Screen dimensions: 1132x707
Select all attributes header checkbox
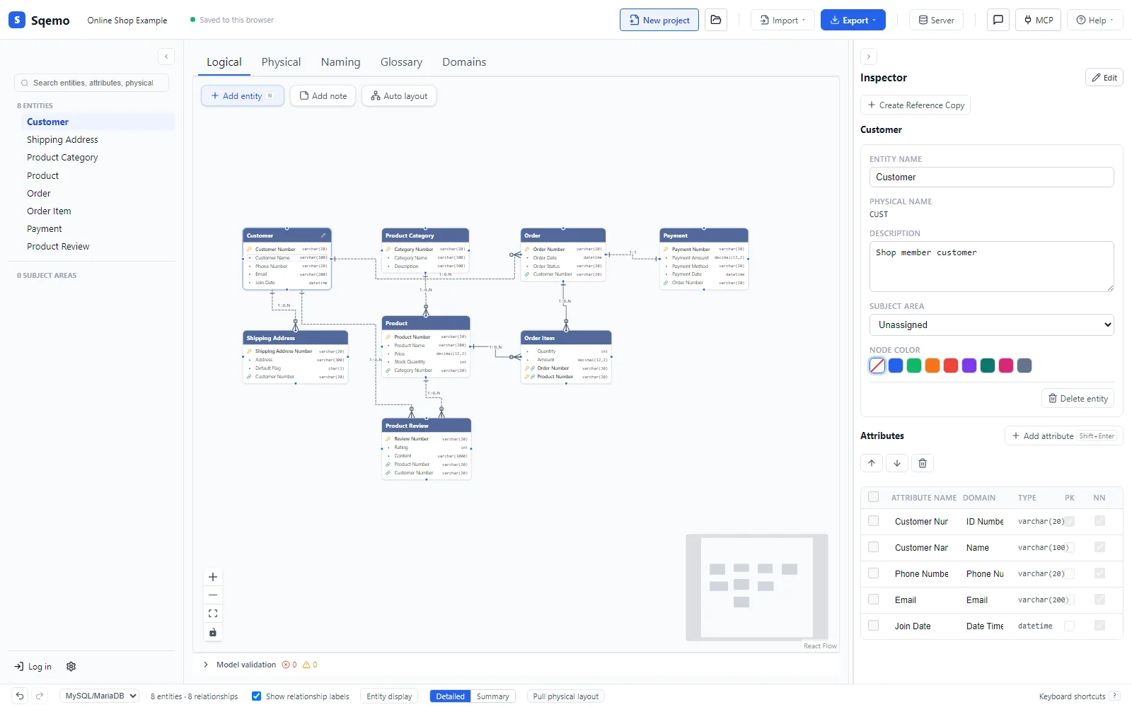point(874,497)
